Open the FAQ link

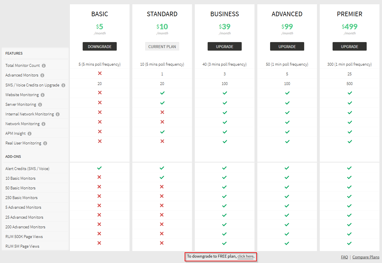coord(344,257)
